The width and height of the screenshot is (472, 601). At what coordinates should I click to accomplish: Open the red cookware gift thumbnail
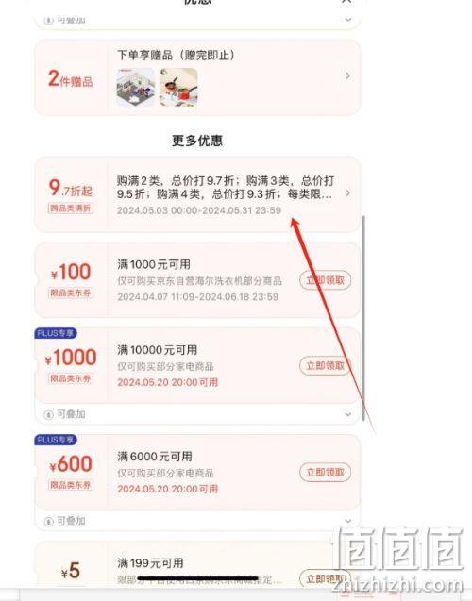tap(178, 87)
